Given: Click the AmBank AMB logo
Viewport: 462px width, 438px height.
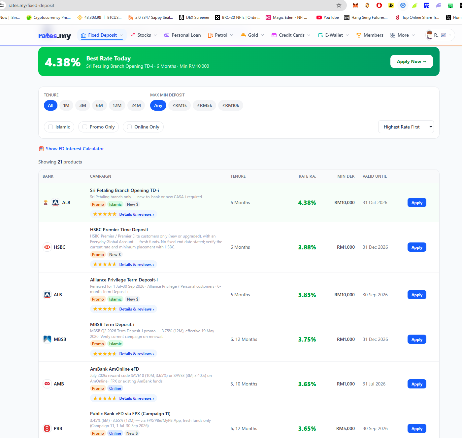Looking at the screenshot, I should pos(47,384).
